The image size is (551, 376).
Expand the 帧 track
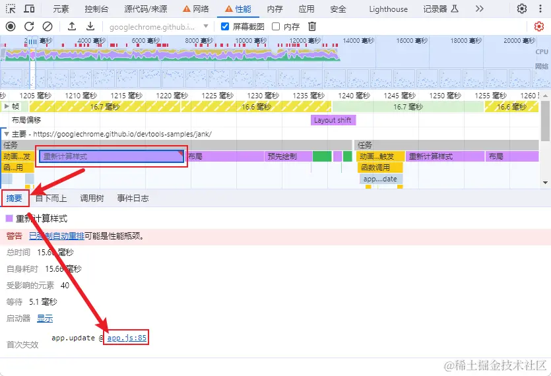7,106
